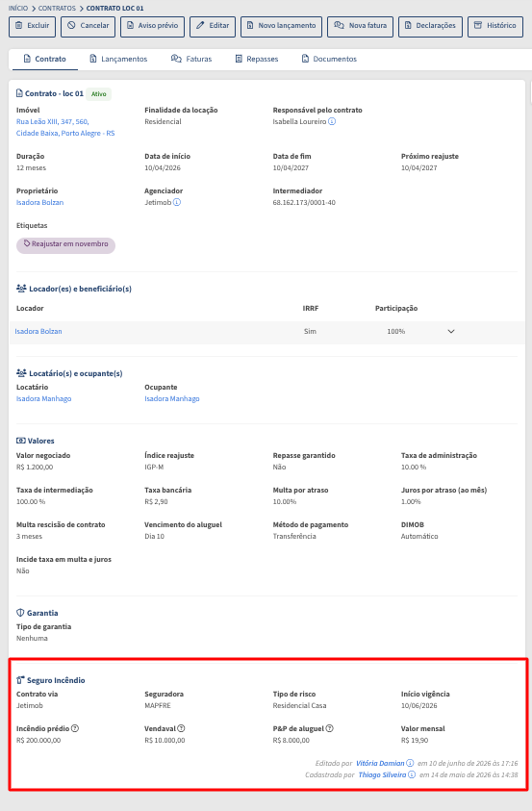532x811 pixels.
Task: Open the Declarações button
Action: click(430, 26)
